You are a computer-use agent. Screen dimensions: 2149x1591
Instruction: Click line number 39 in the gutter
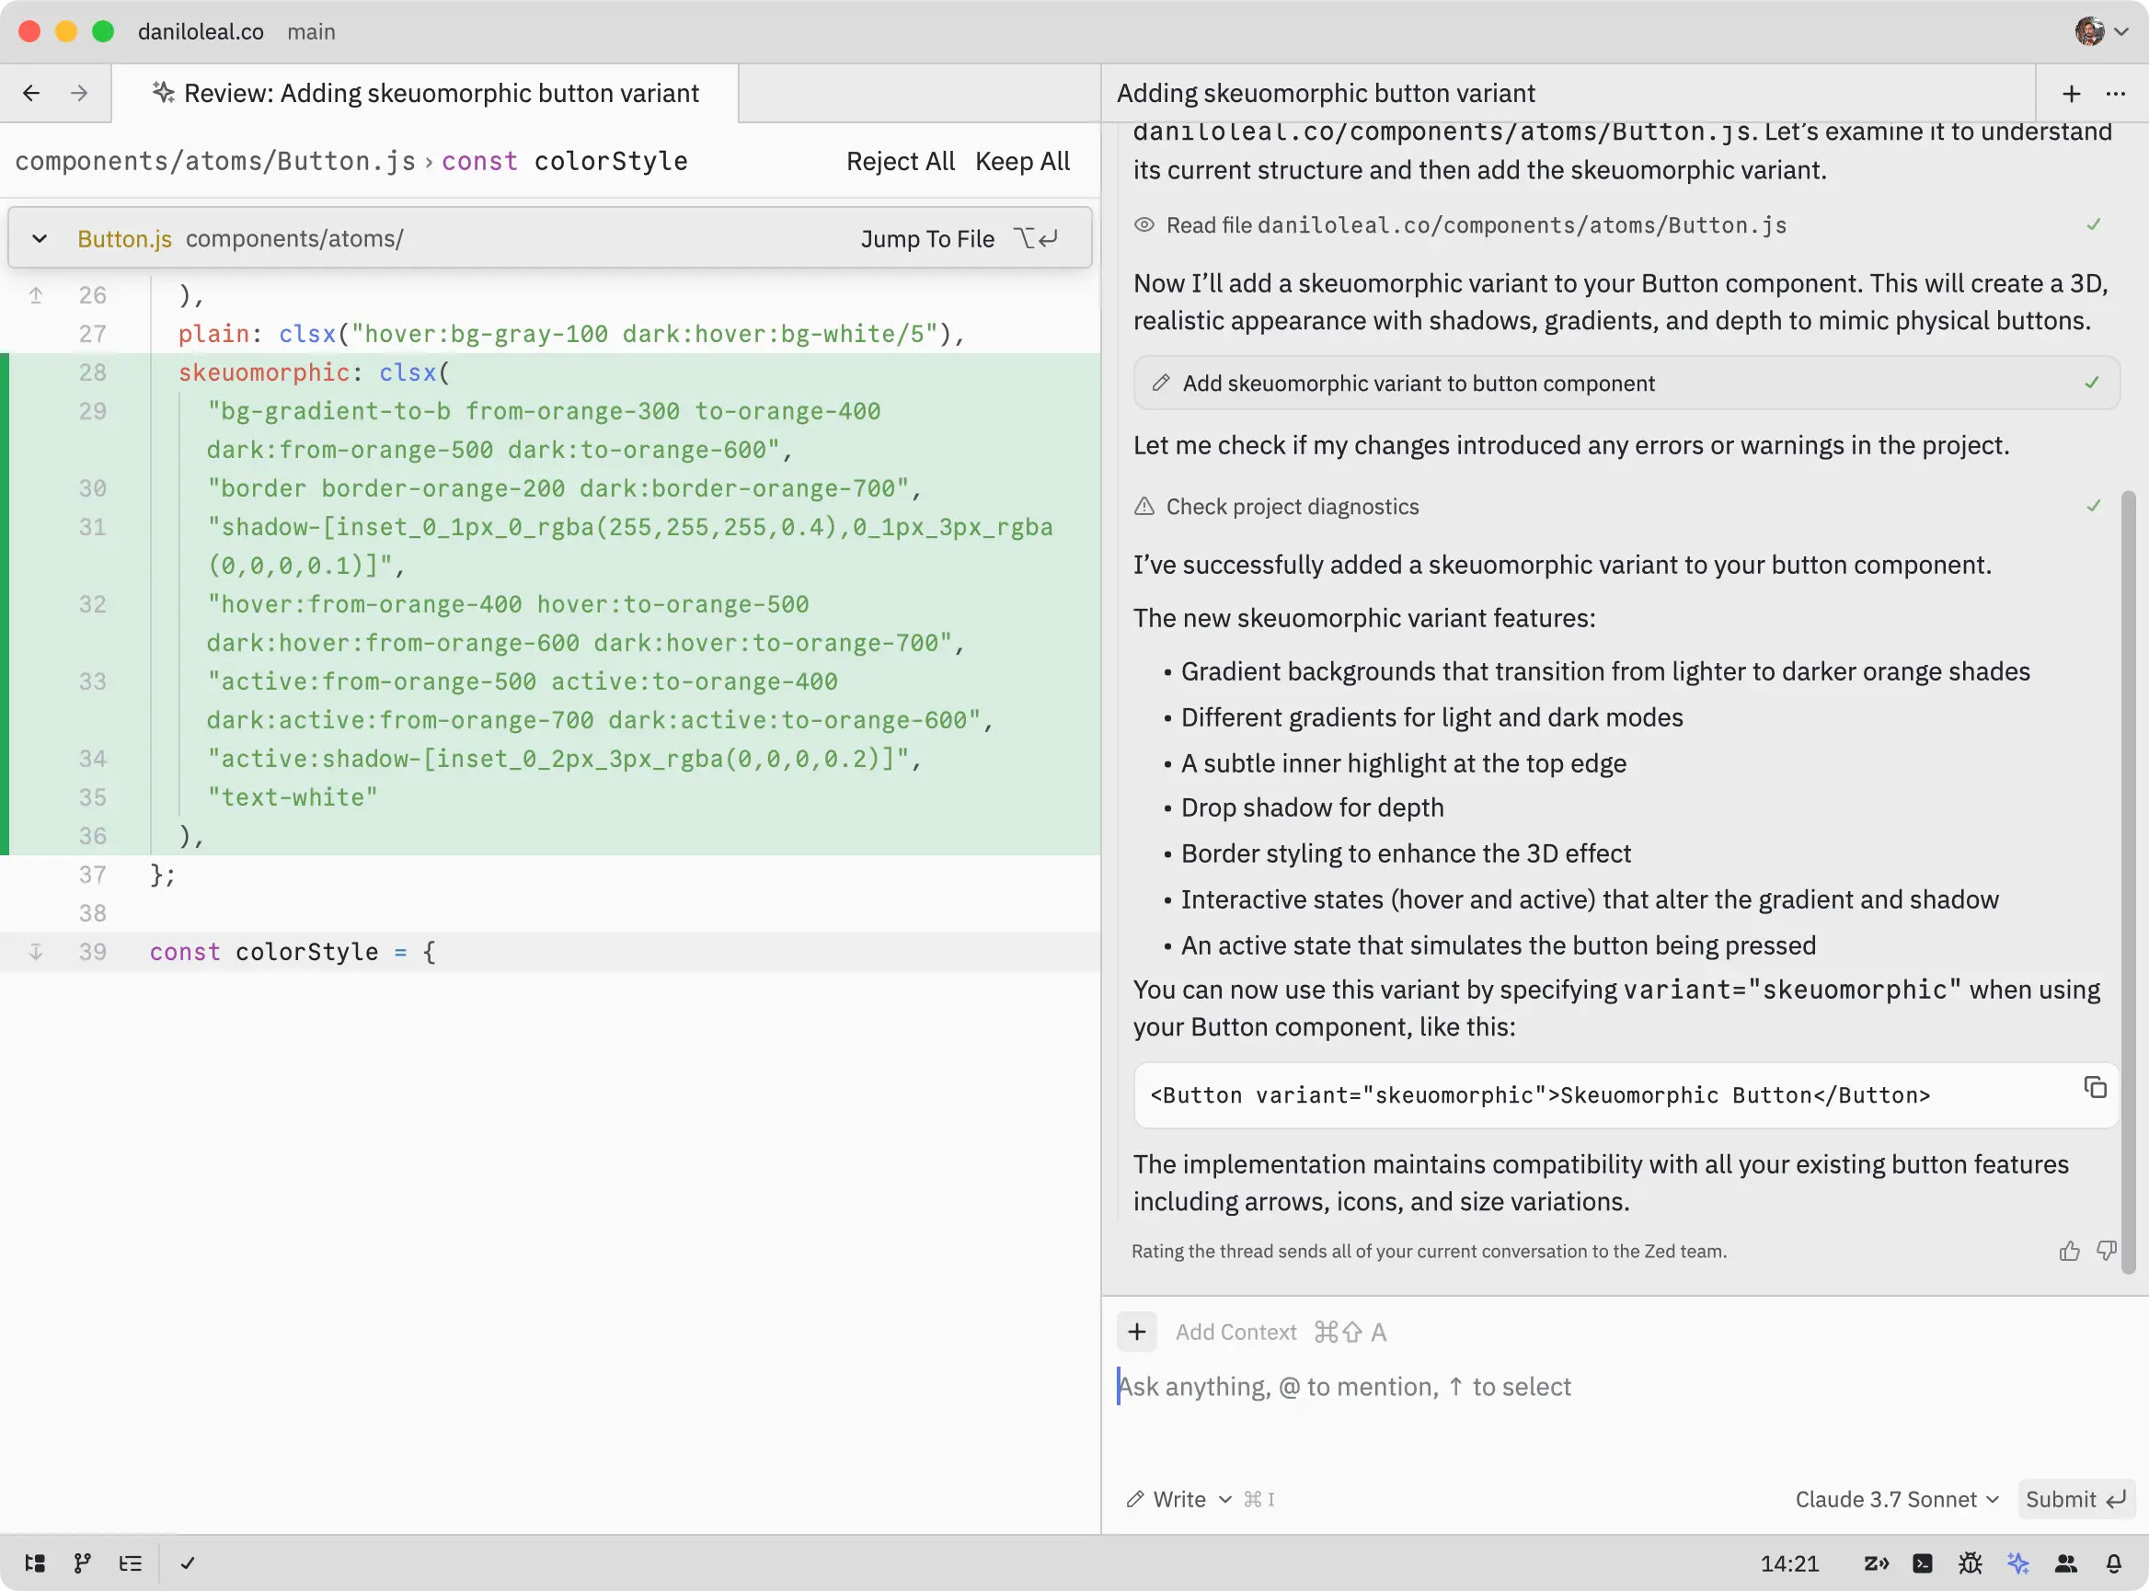click(x=93, y=952)
